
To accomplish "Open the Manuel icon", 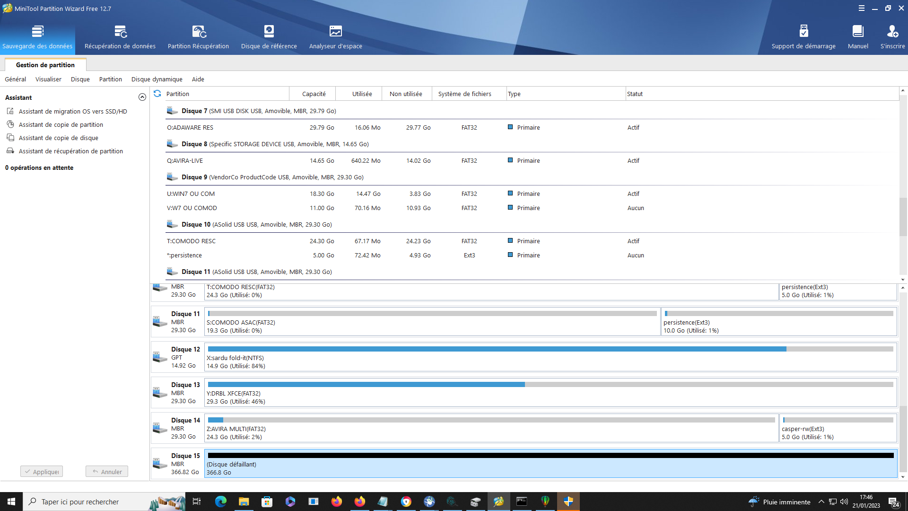I will tap(858, 37).
